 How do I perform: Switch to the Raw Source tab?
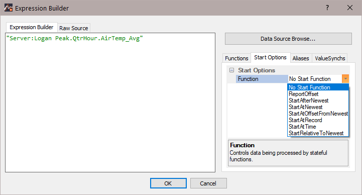74,28
